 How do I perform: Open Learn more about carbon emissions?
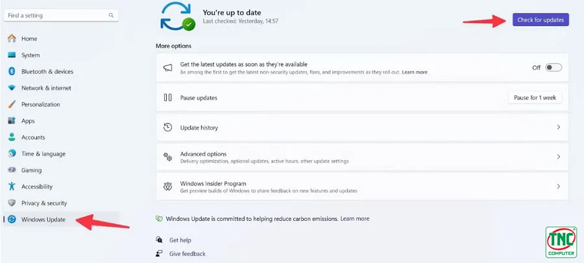355,219
